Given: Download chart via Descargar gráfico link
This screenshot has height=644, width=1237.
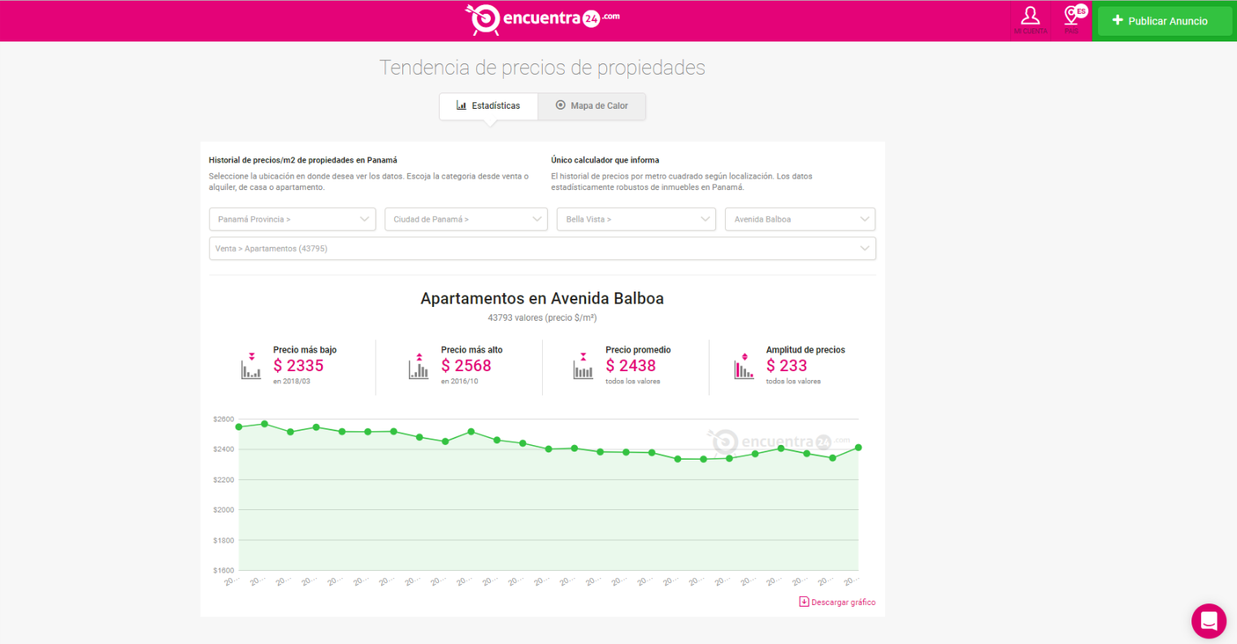Looking at the screenshot, I should coord(837,603).
